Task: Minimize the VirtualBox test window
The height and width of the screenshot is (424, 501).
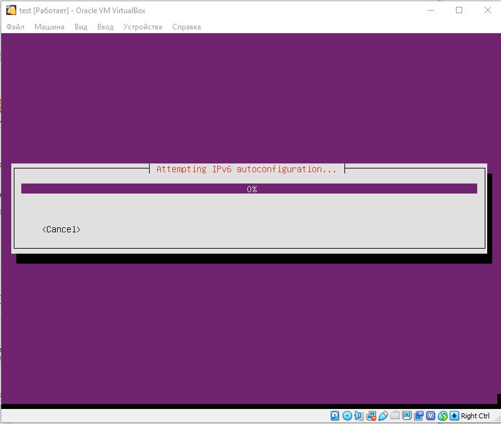Action: point(431,10)
